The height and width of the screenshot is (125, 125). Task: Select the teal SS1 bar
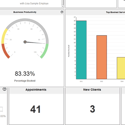point(81,50)
